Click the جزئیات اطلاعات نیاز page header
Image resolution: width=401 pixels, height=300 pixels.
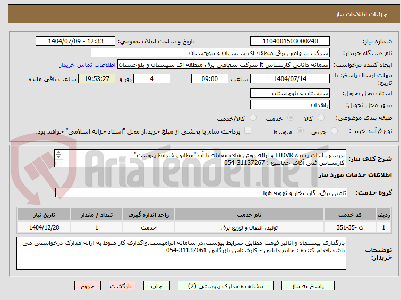361,14
